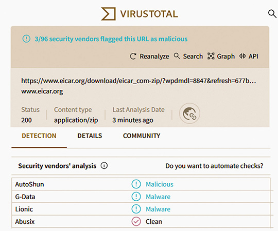Switch to the DETECTION tab
The height and width of the screenshot is (231, 278).
coord(39,136)
